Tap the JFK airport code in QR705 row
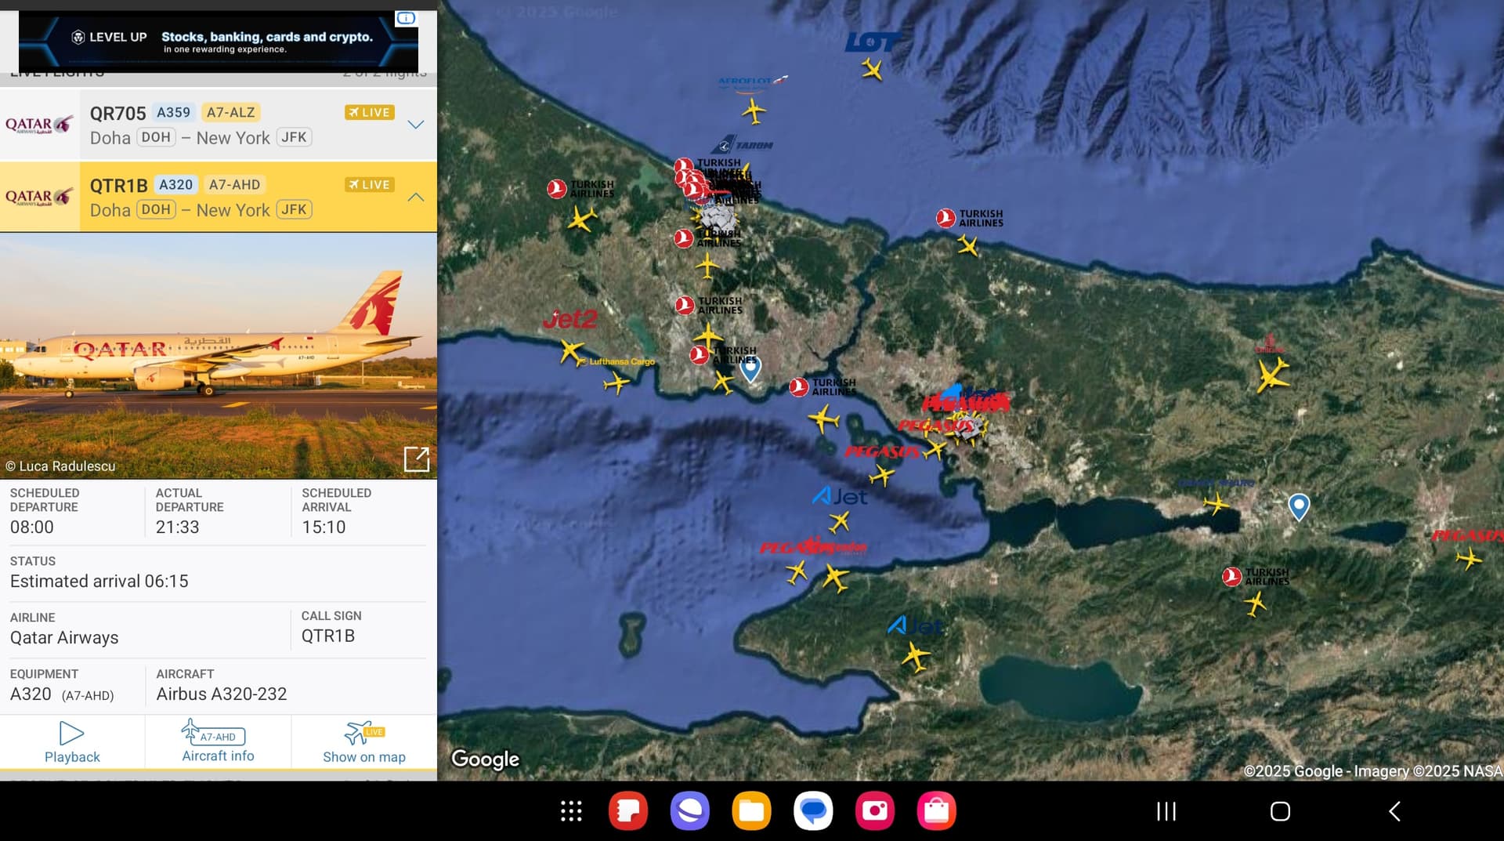1504x841 pixels. coord(295,137)
